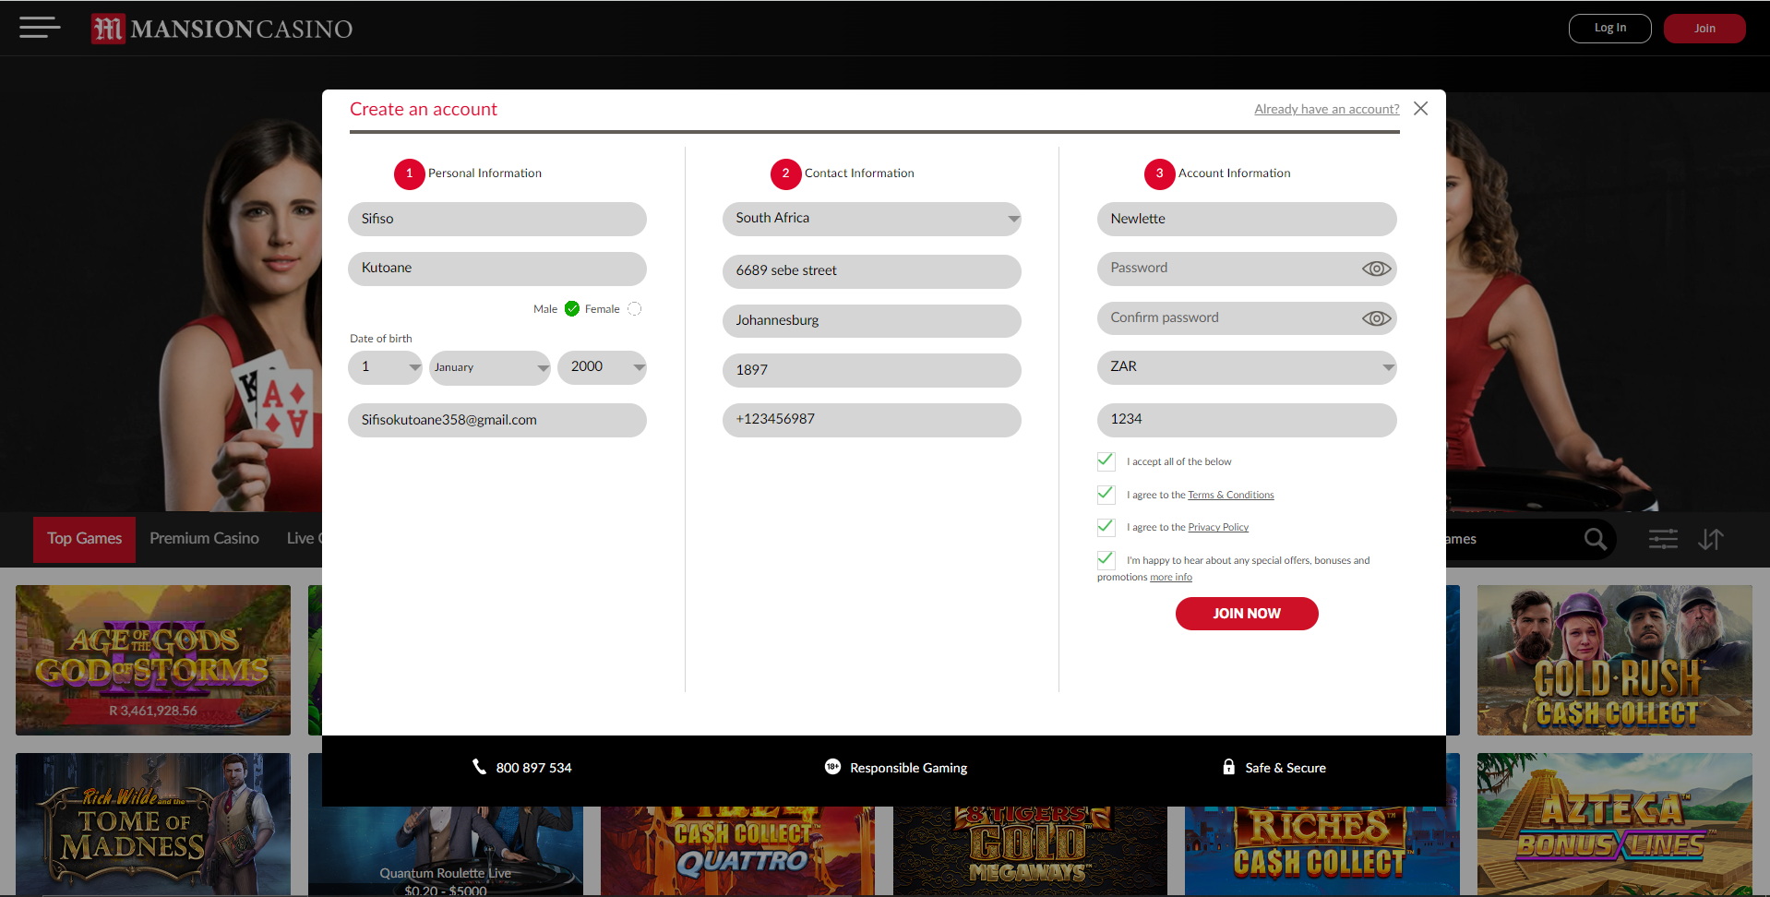Click the Join button in header
The width and height of the screenshot is (1770, 897).
[1704, 29]
